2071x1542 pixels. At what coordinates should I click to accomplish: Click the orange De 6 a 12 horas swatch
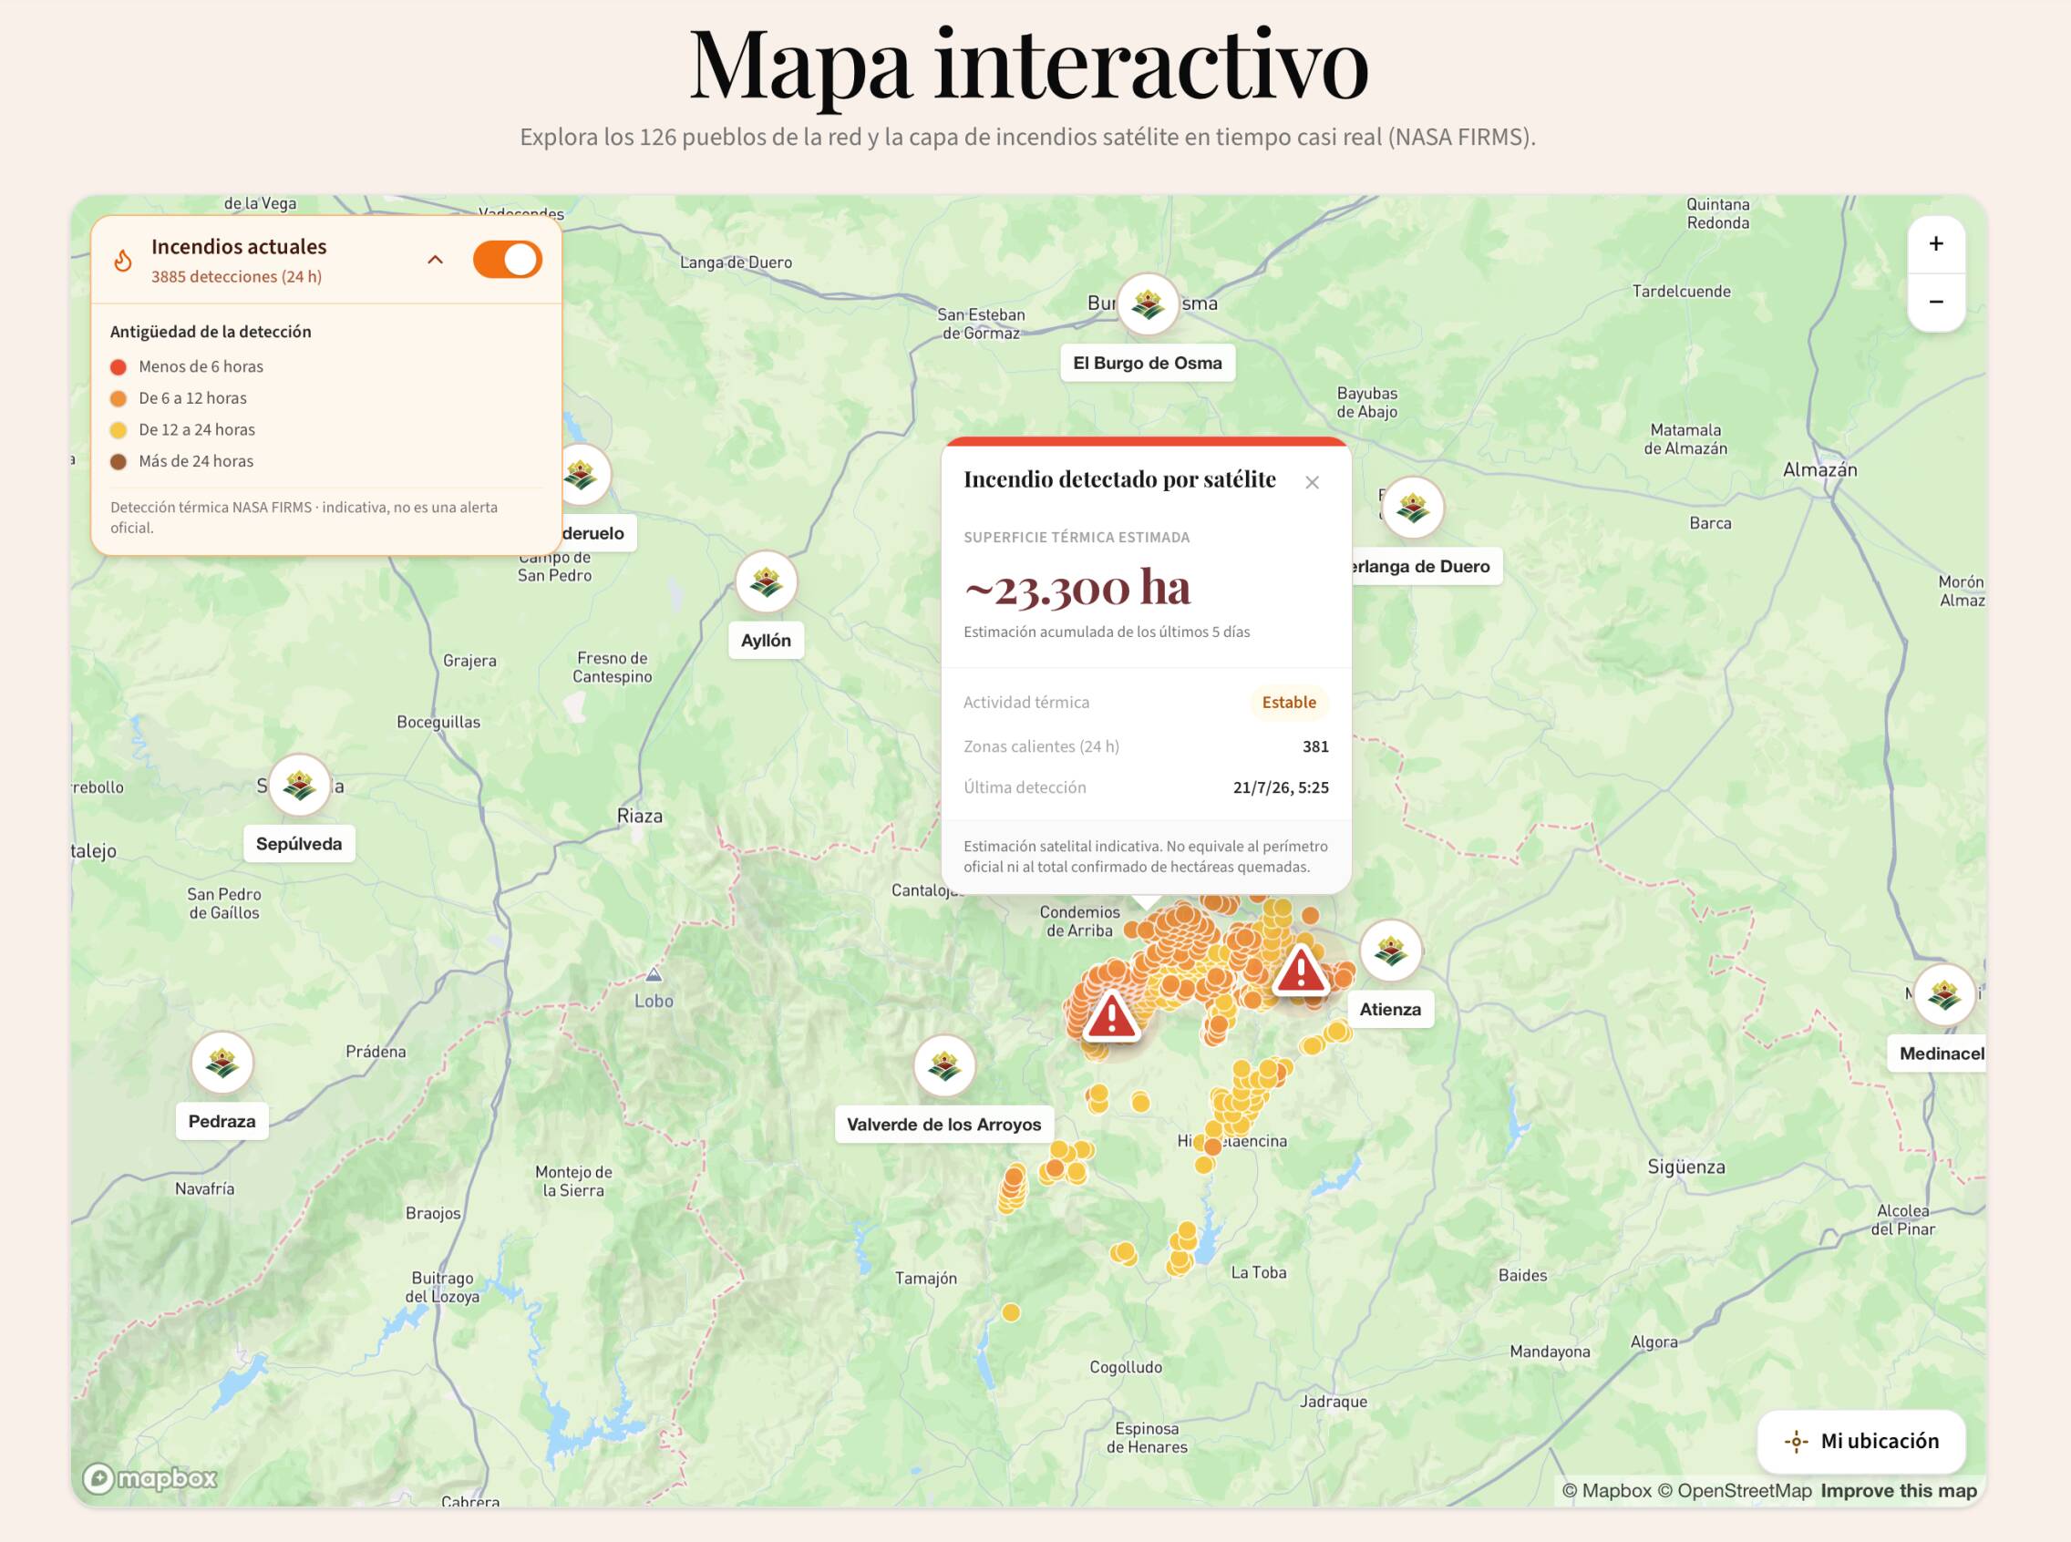click(x=118, y=398)
